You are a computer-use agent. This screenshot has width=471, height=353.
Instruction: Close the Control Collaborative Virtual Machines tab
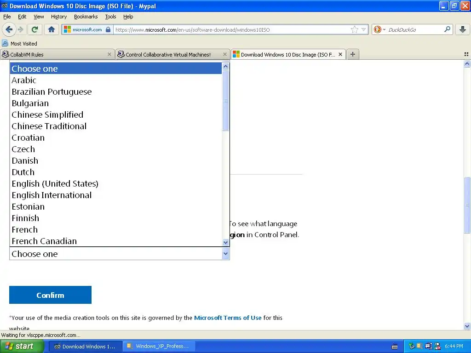tap(224, 54)
